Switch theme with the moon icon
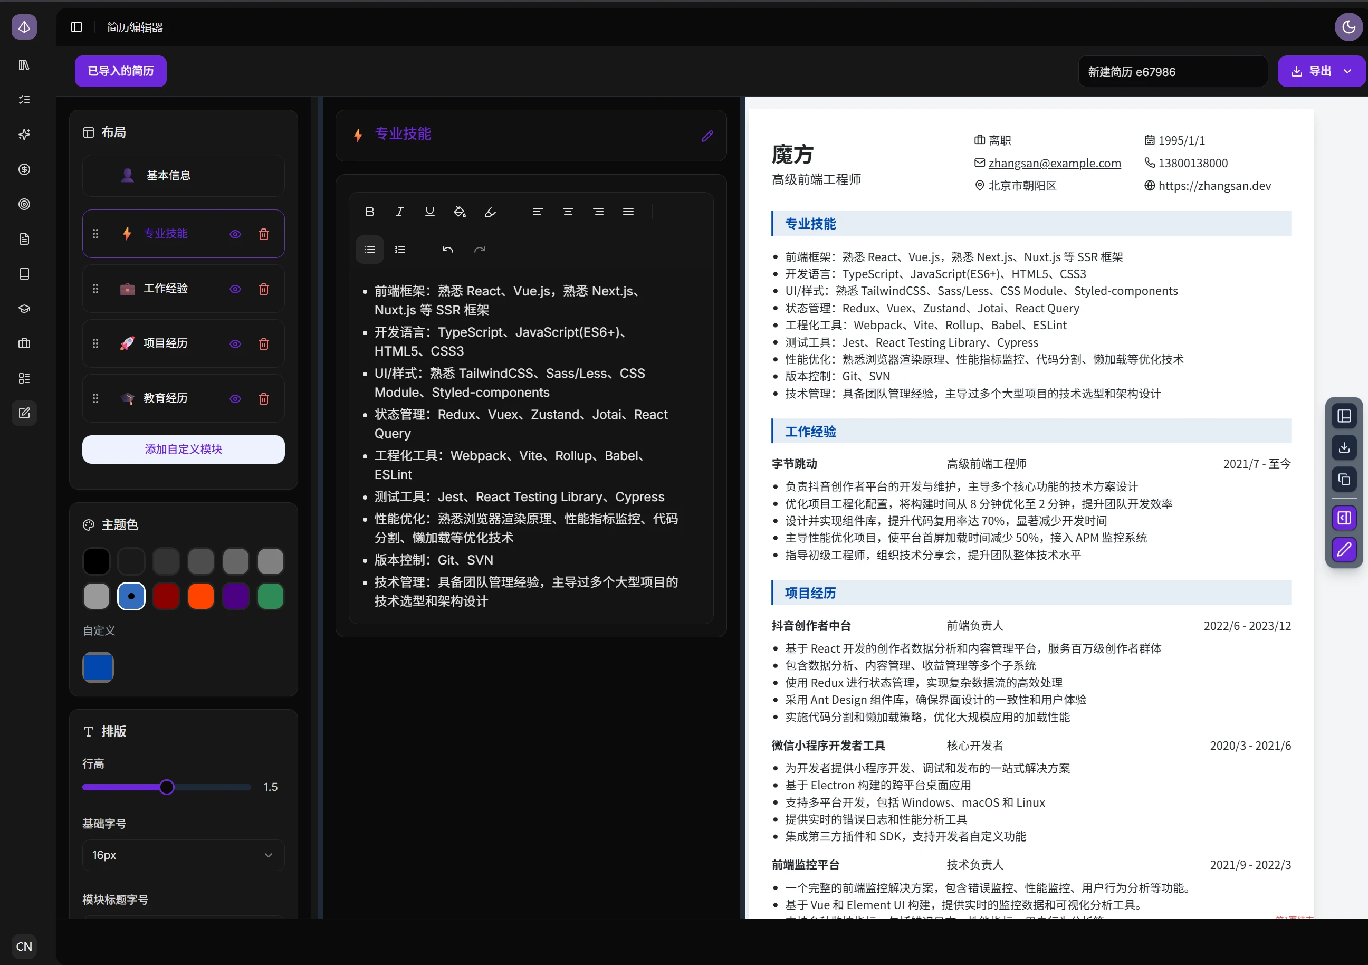This screenshot has width=1368, height=965. (1348, 27)
